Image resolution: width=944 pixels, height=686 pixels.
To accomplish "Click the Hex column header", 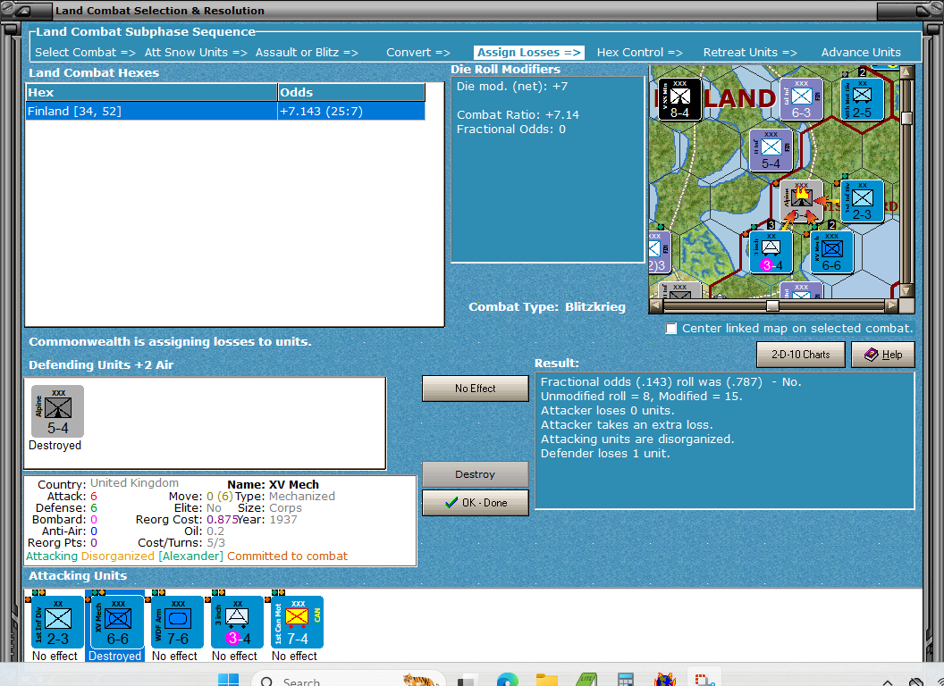I will pyautogui.click(x=151, y=92).
